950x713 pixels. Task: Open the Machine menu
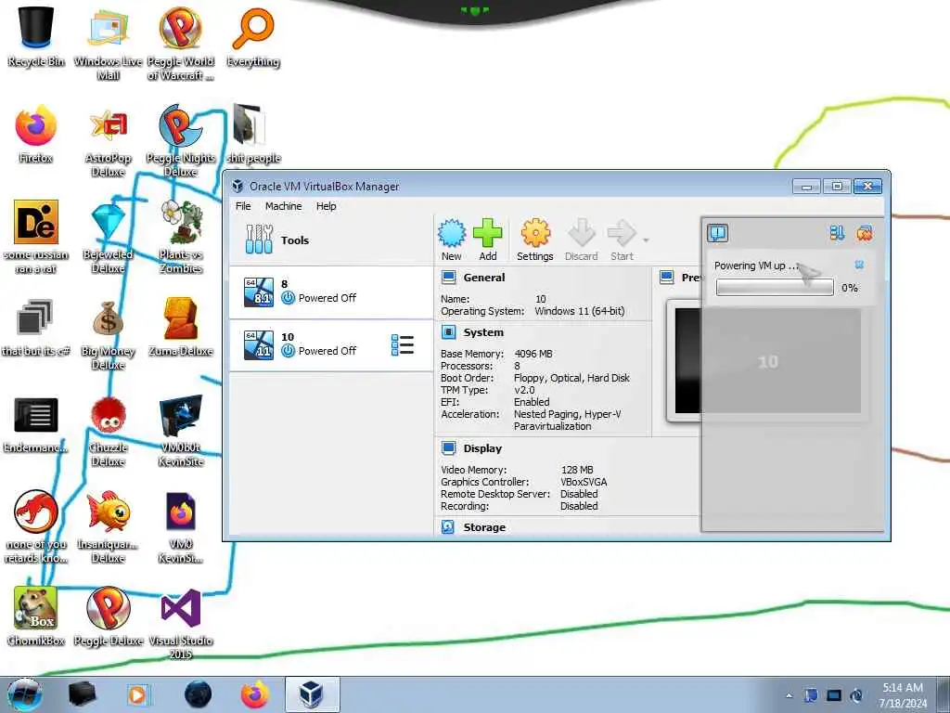284,206
